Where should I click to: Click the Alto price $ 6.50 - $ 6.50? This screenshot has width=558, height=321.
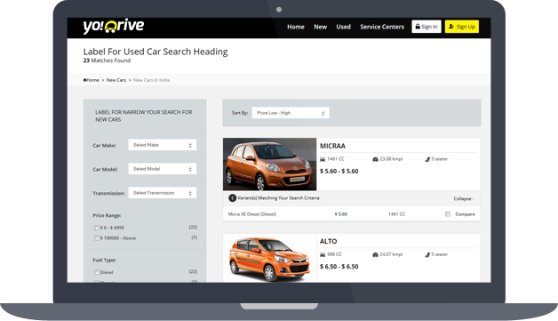339,267
